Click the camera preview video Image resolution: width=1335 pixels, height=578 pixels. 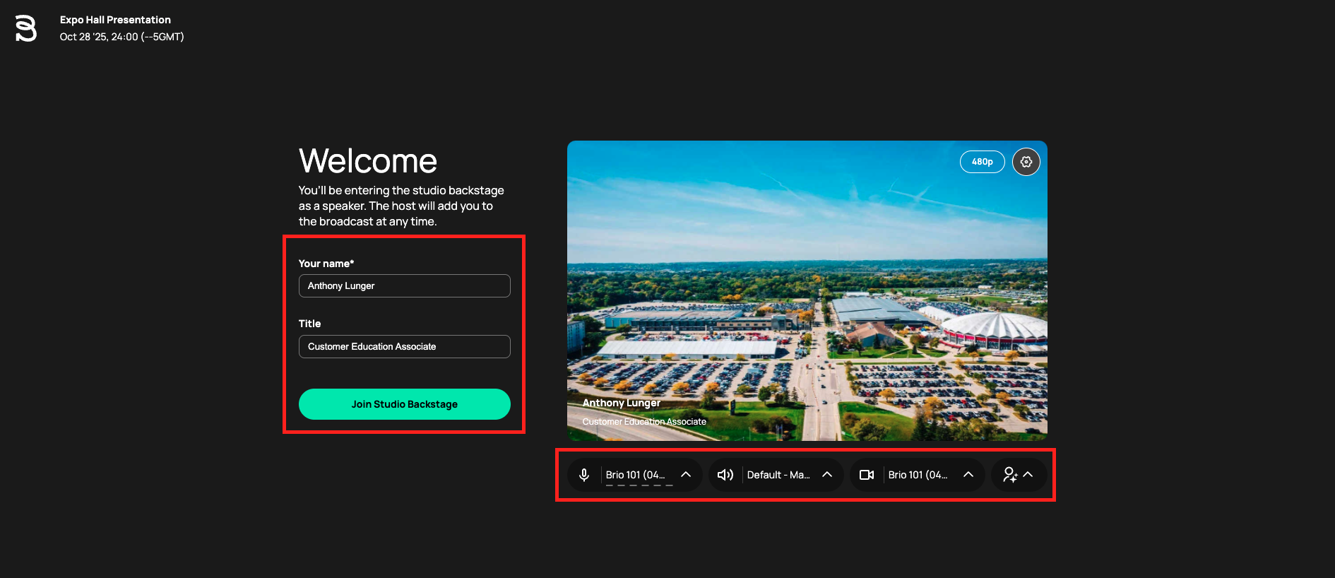(x=807, y=290)
